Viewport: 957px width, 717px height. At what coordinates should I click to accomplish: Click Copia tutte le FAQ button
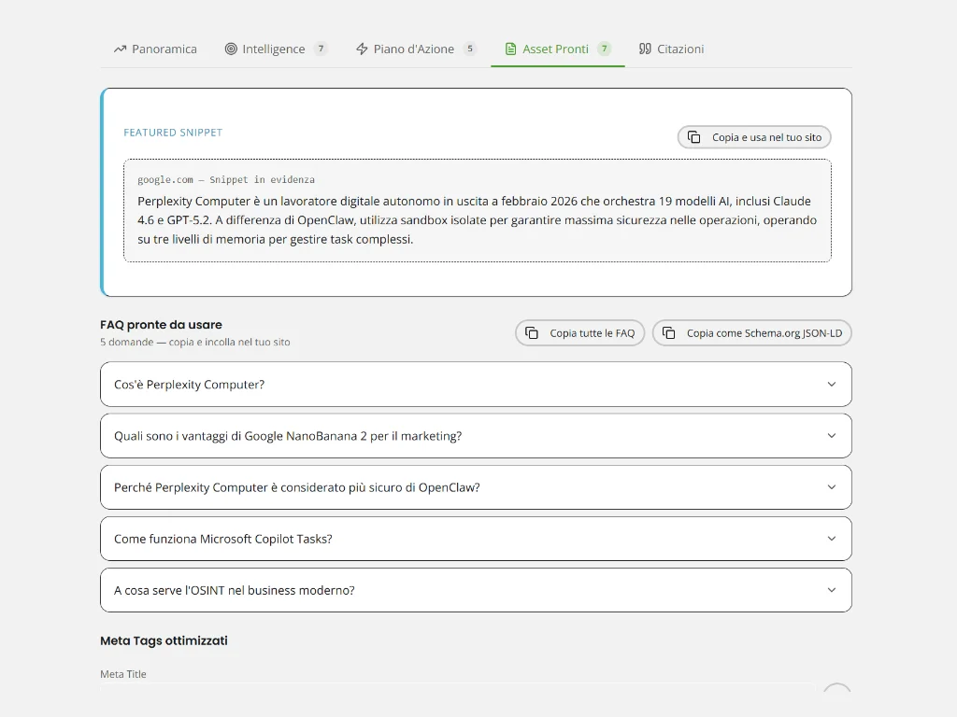[x=579, y=333]
